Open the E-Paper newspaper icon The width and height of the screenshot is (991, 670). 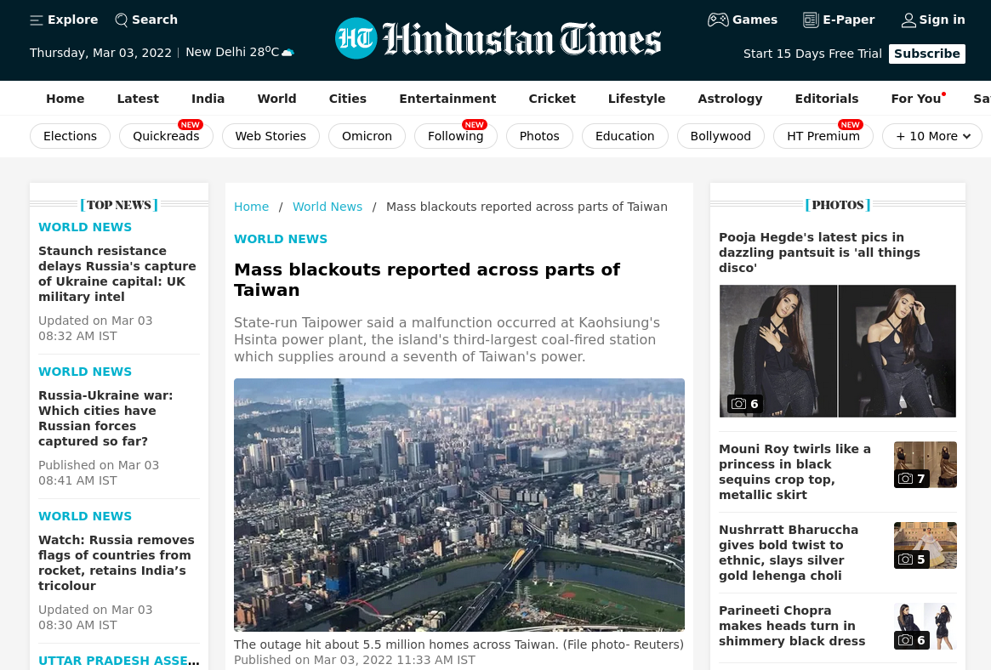[811, 20]
